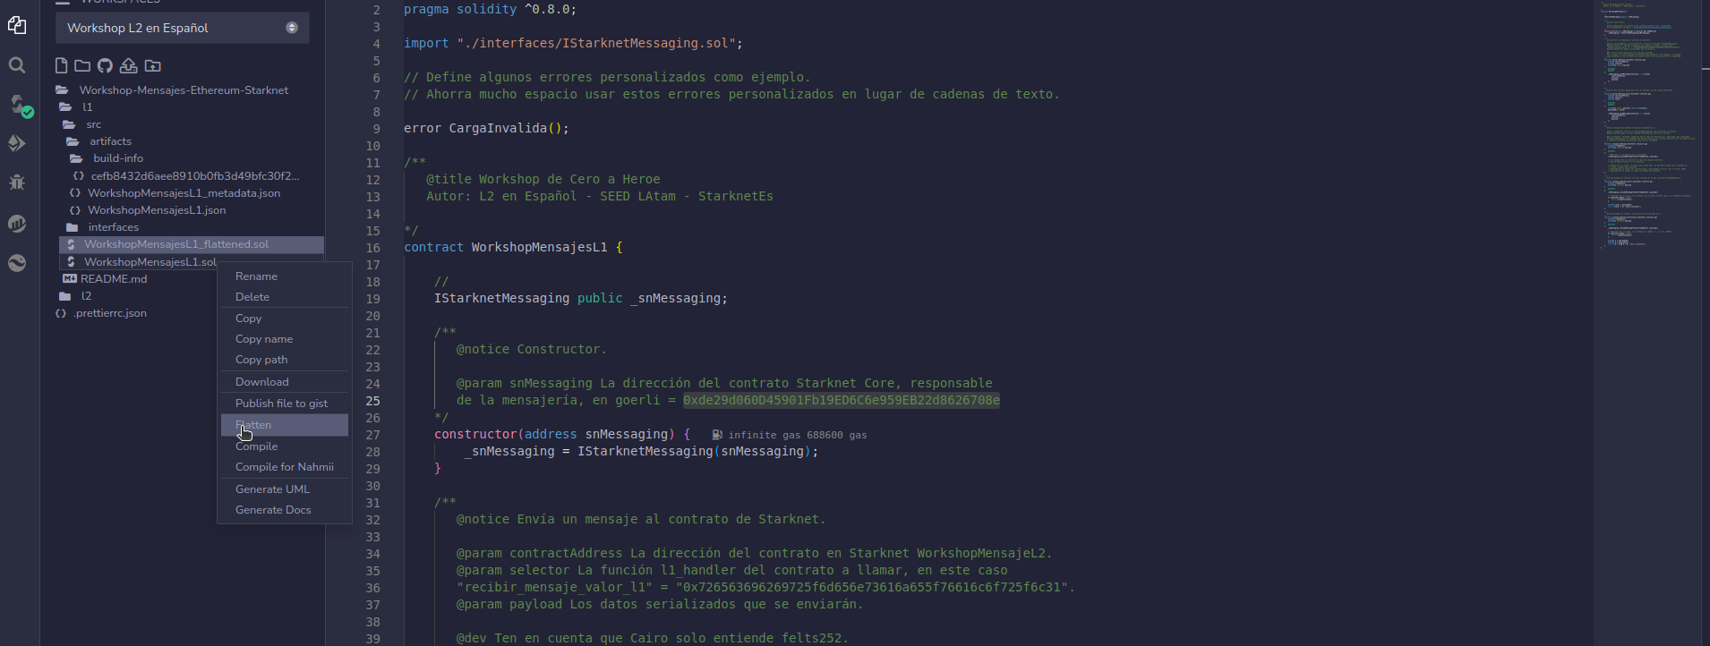Image resolution: width=1710 pixels, height=646 pixels.
Task: Click '@notice Constructor.' comment text
Action: point(531,349)
